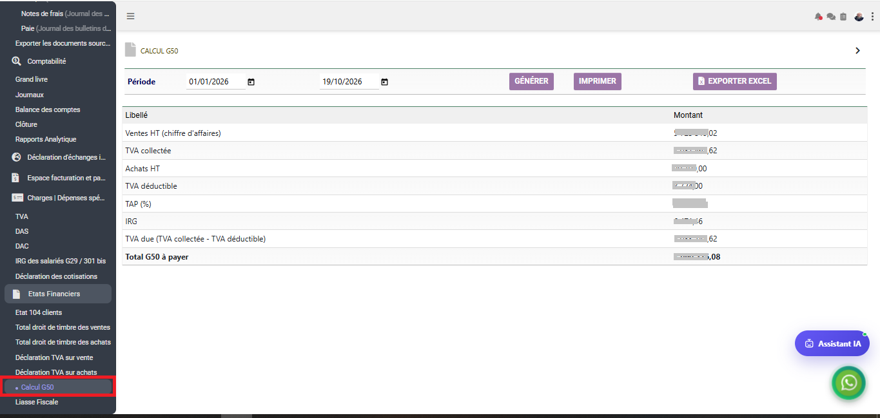
Task: Open Total droit de timbre des achats
Action: click(63, 342)
